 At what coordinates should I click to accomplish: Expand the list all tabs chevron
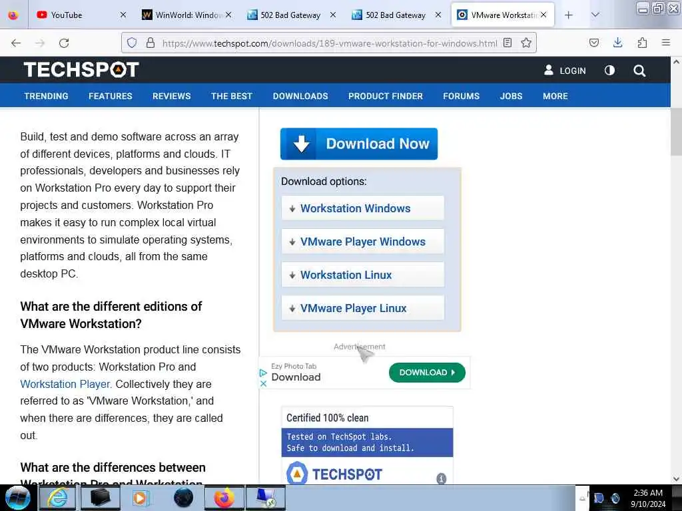tap(595, 15)
